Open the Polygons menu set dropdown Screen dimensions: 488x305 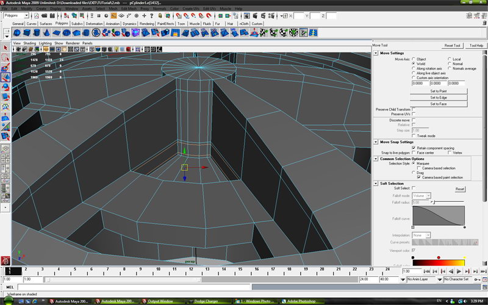tap(16, 15)
